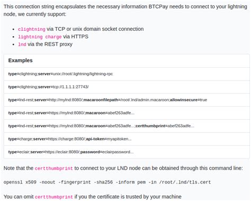Select the eclair password example row
This screenshot has width=251, height=201.
[127, 152]
